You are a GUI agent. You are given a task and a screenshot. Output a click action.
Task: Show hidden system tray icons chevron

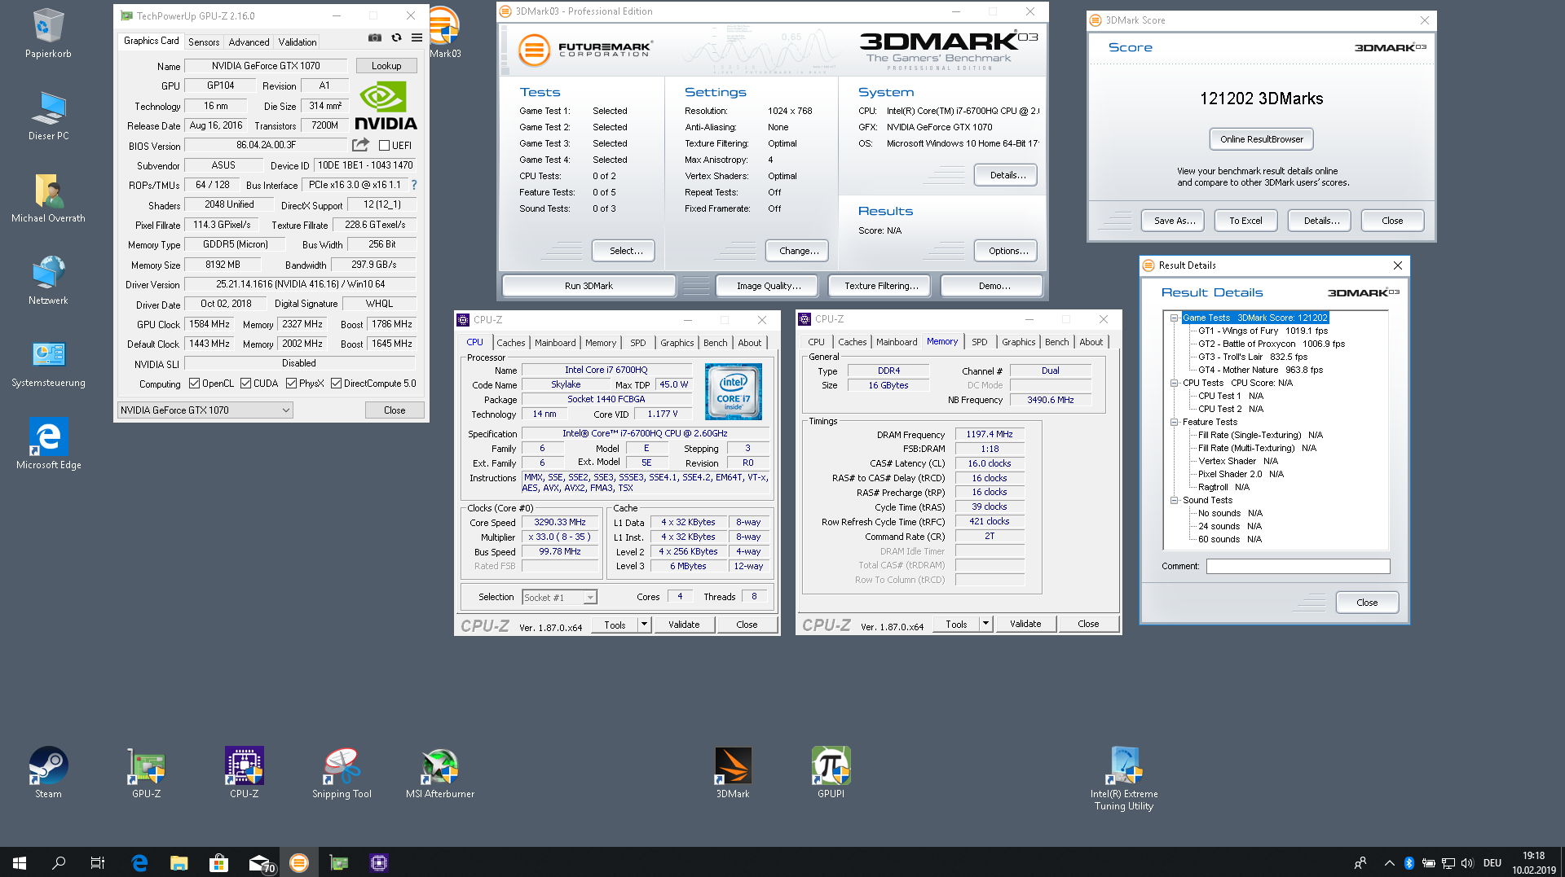coord(1389,863)
